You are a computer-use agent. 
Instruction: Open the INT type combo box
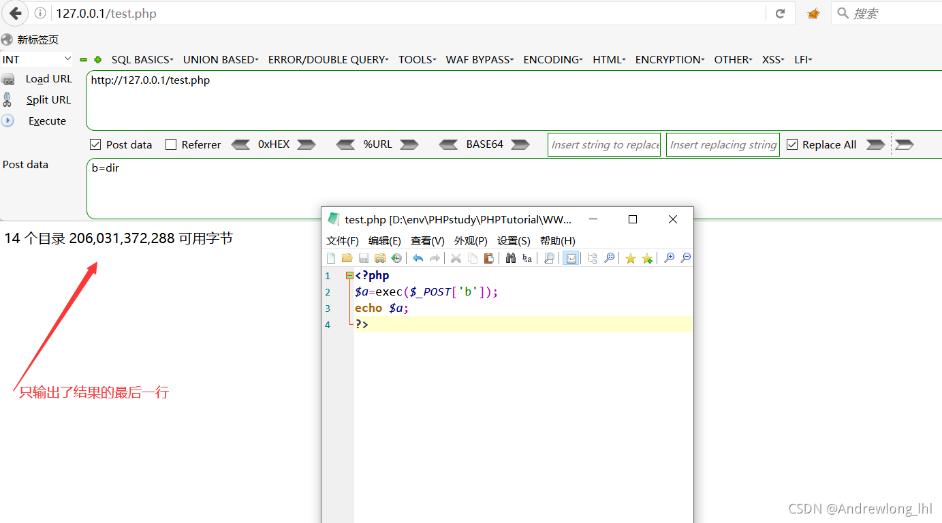point(37,59)
